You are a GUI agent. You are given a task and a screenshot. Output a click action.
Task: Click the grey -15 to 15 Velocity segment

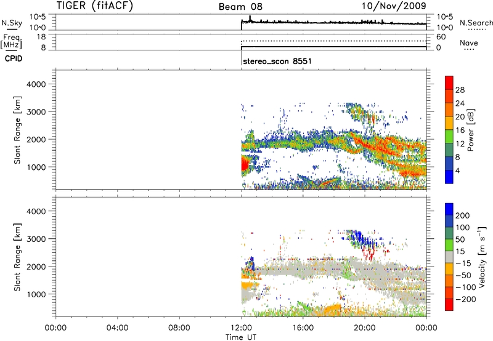(x=449, y=257)
